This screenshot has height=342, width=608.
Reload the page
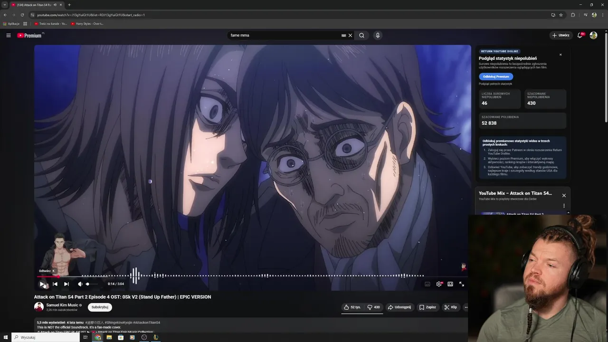pos(22,15)
